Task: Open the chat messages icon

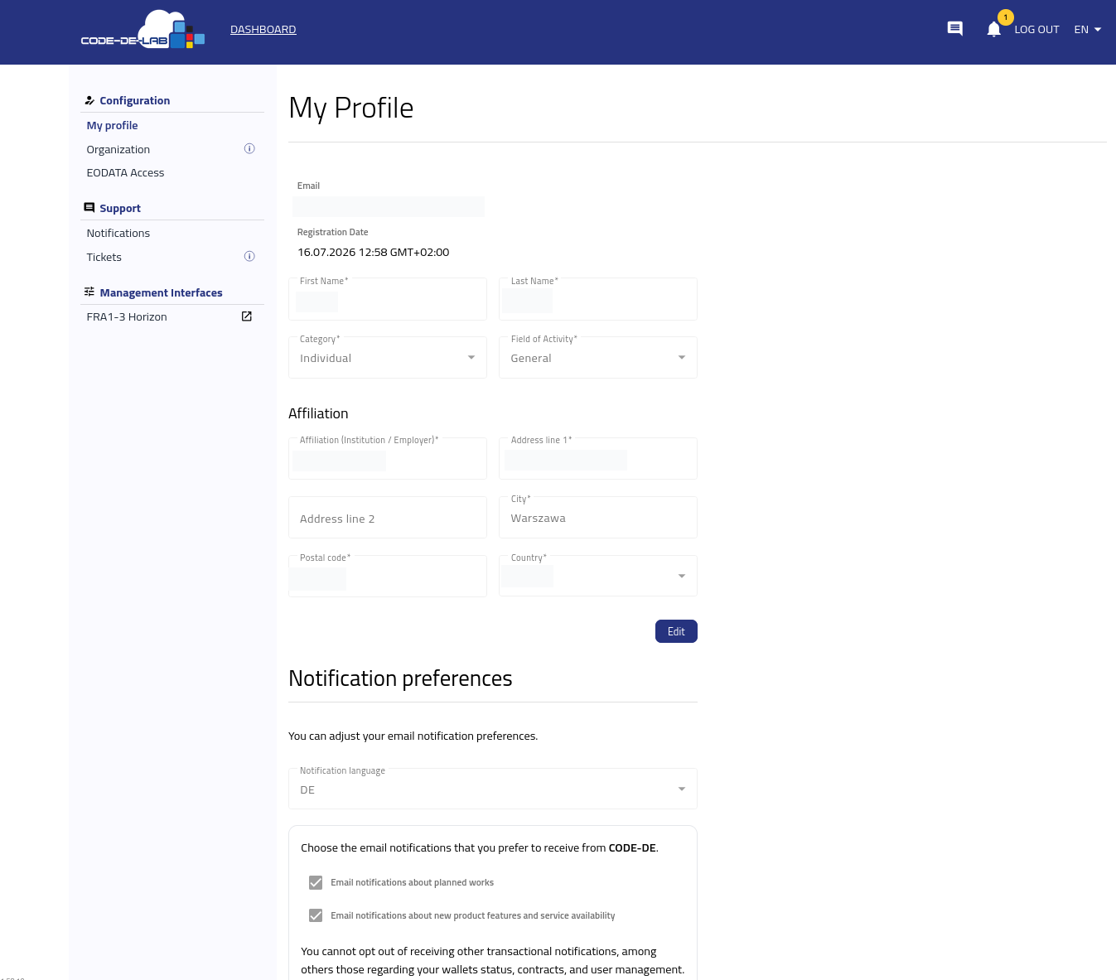Action: pos(954,29)
